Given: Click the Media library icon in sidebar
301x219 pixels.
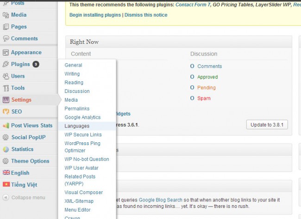Looking at the screenshot, I should click(6, 15).
